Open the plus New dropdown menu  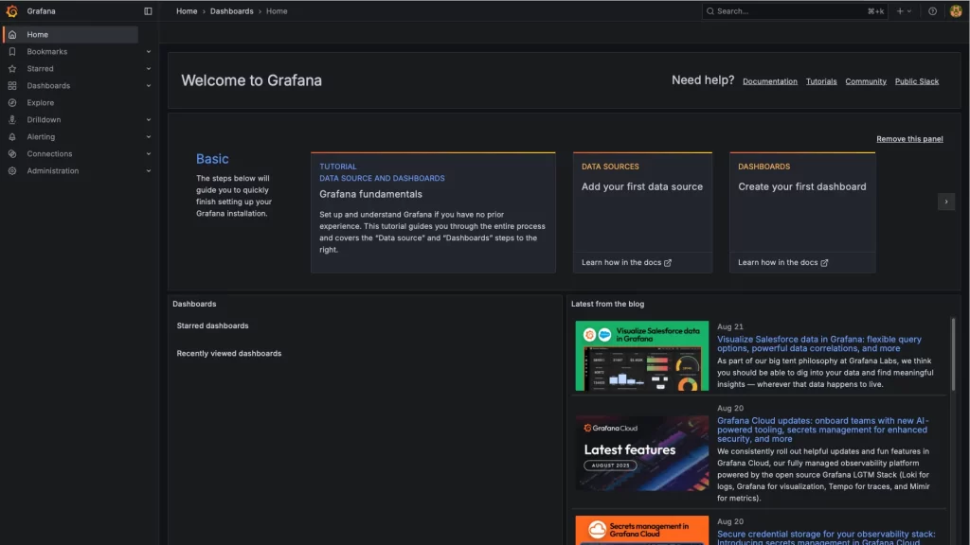coord(904,11)
